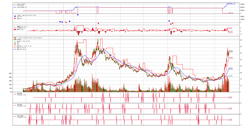252x132 pixels.
Task: Click the SMA (21) legend entry
Action: coord(20,48)
